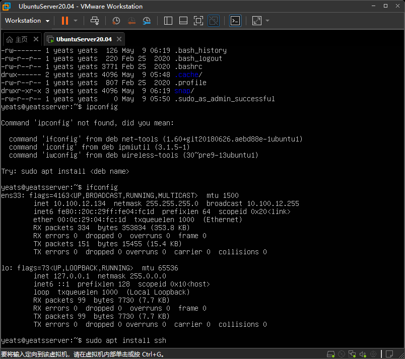Click '.sudo_as_admin_successful' file name
The height and width of the screenshot is (359, 405).
point(225,99)
